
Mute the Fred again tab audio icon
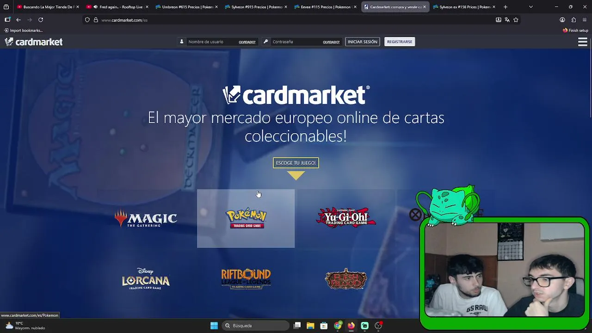click(95, 7)
